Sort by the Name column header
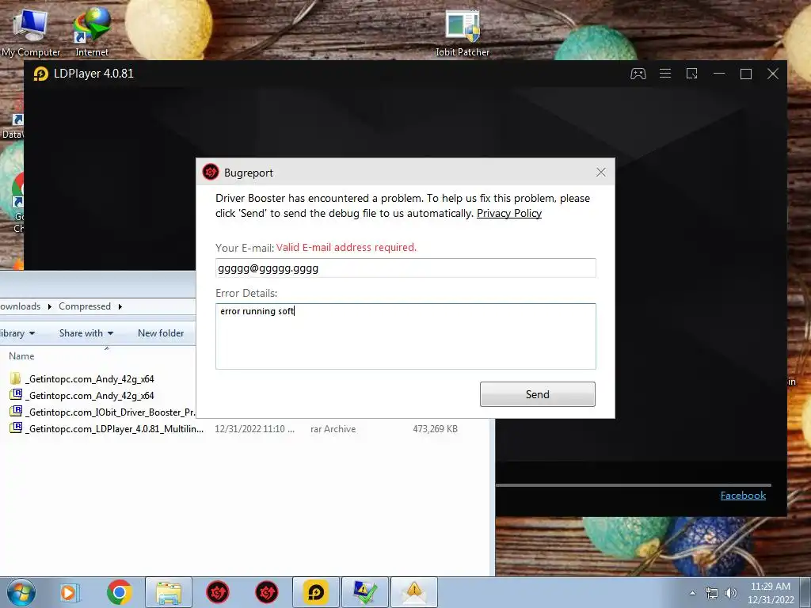 pyautogui.click(x=21, y=356)
